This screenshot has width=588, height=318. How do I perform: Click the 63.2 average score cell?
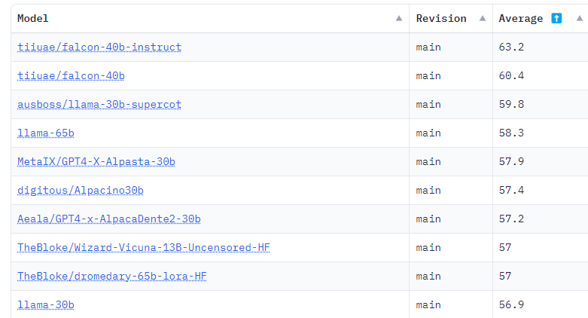coord(511,47)
